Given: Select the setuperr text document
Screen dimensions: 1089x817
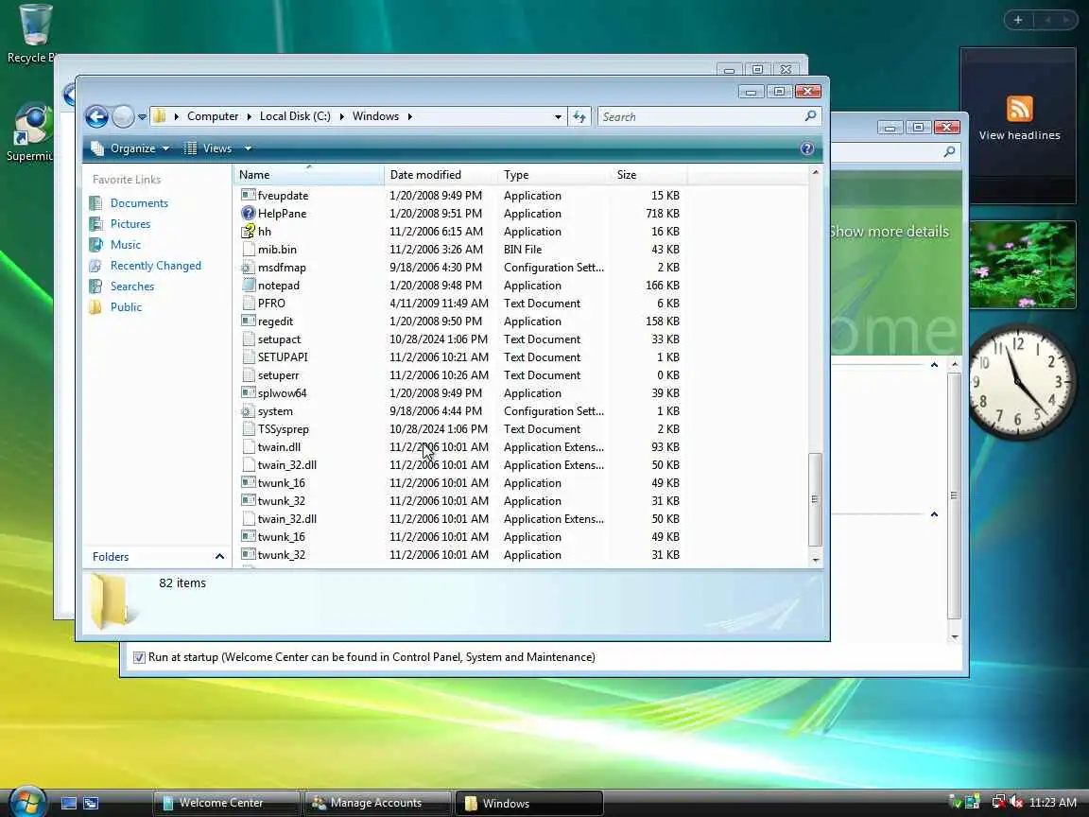Looking at the screenshot, I should pyautogui.click(x=278, y=375).
